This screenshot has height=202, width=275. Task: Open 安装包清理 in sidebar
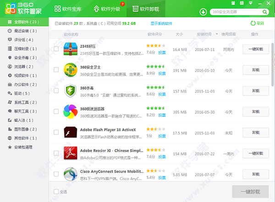tap(24, 147)
